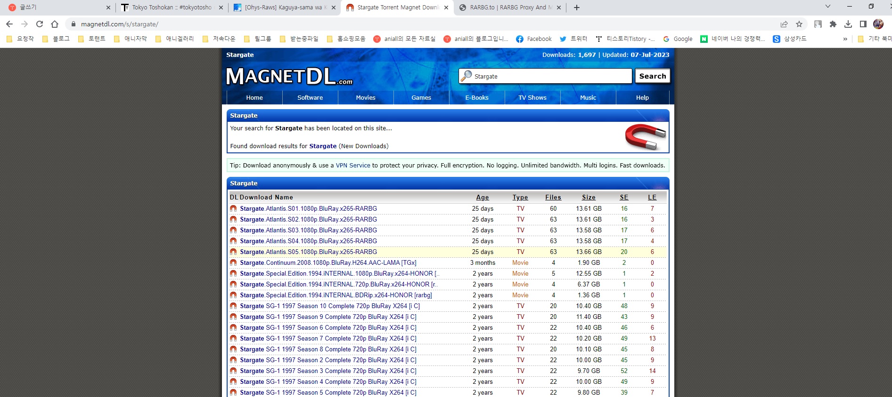
Task: Click the Search button
Action: tap(653, 76)
